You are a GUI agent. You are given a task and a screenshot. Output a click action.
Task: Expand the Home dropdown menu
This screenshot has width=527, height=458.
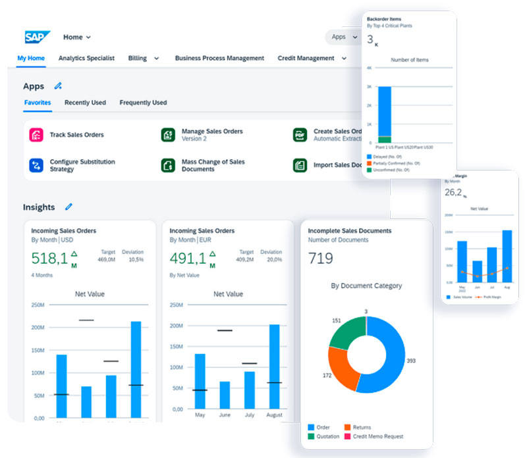(78, 38)
